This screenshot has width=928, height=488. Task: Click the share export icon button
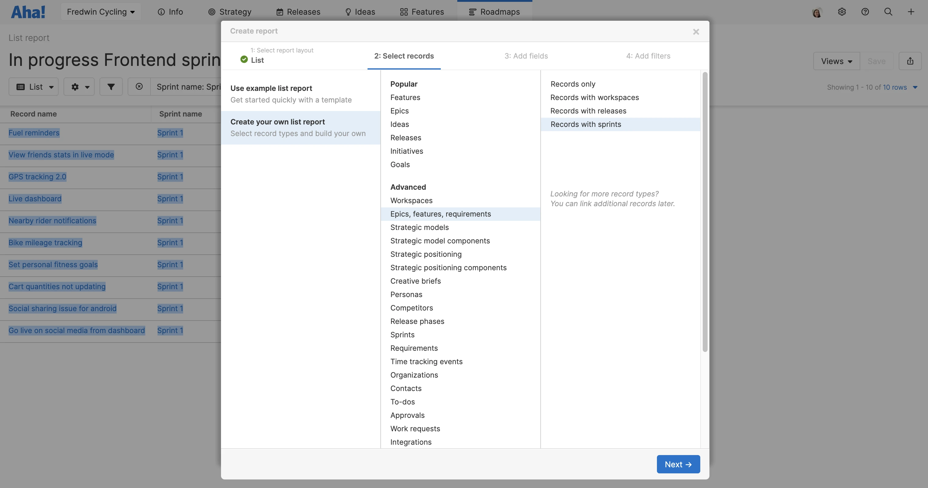(910, 61)
